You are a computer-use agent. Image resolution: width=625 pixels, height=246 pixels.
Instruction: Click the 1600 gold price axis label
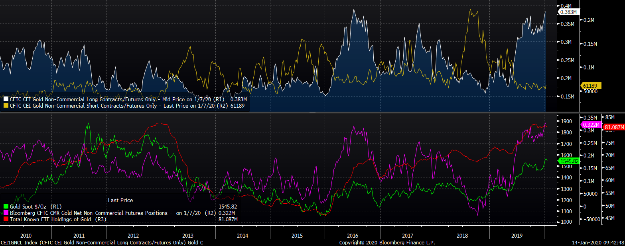[x=566, y=155]
